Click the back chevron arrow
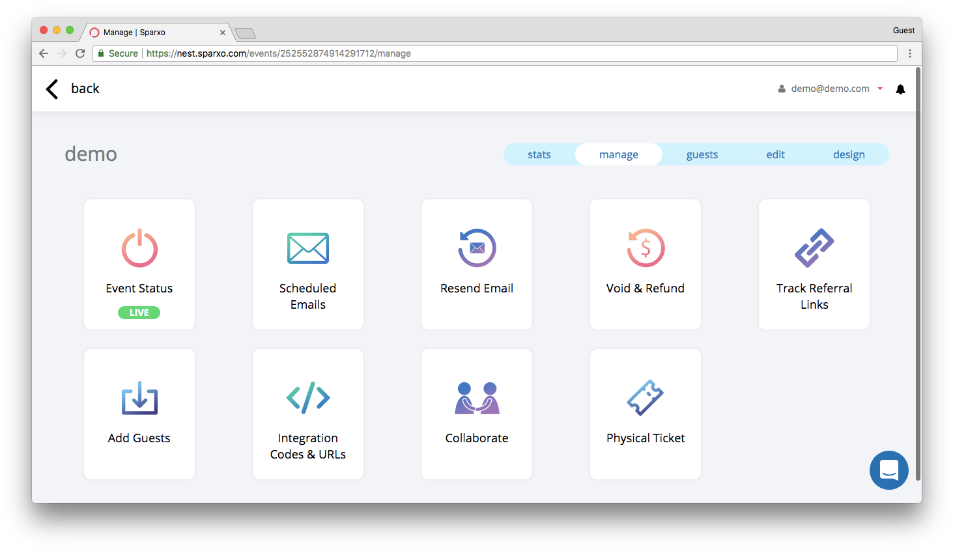953x551 pixels. (x=52, y=89)
